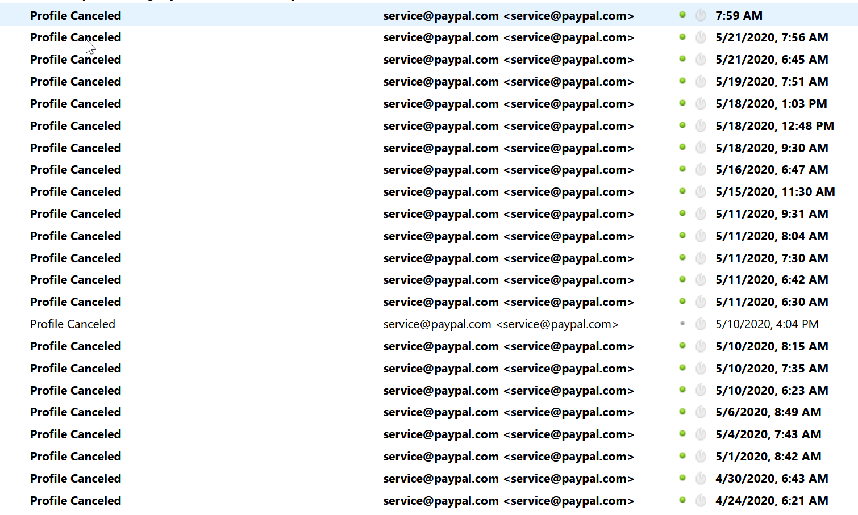Click date cell 5/4/2020, 7:43 AM
This screenshot has height=515, width=858.
tap(768, 434)
